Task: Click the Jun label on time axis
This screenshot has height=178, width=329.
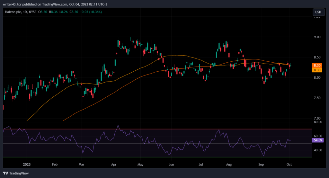Action: (172, 165)
